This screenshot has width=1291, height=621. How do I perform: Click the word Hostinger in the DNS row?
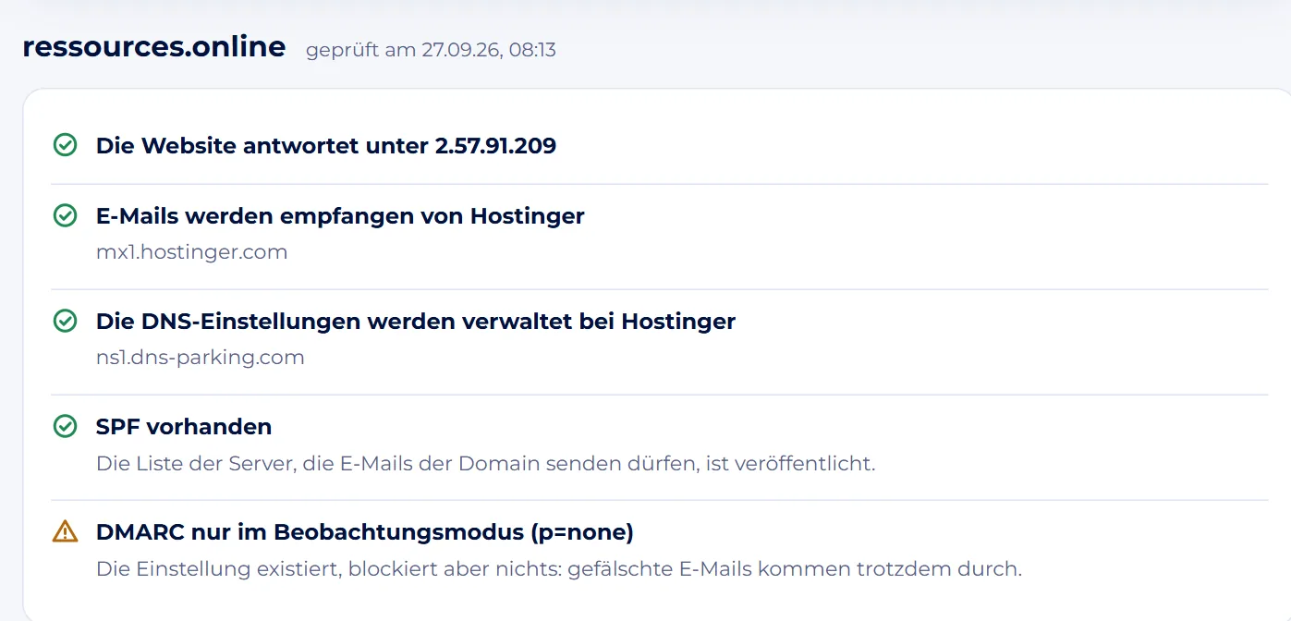tap(678, 321)
